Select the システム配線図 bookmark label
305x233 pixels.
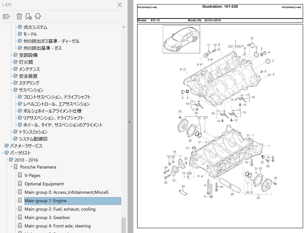pos(33,139)
